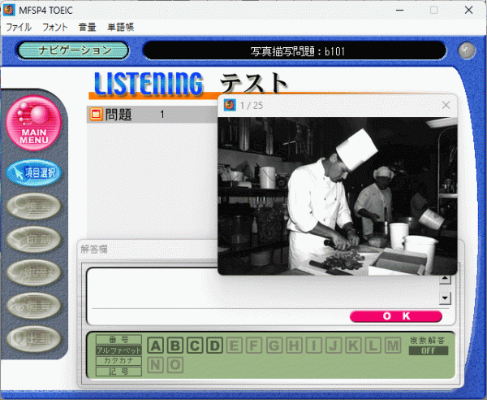Screen dimensions: 487x400
Task: Toggle the 複数解答 OFF switch
Action: pos(429,350)
